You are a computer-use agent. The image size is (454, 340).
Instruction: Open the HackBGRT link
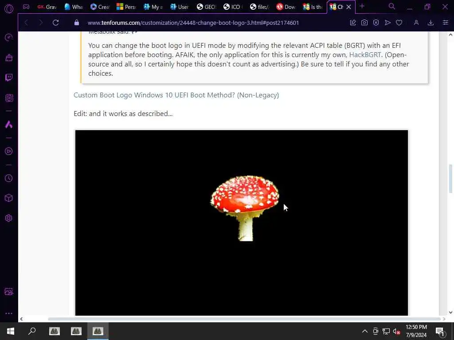pos(365,54)
